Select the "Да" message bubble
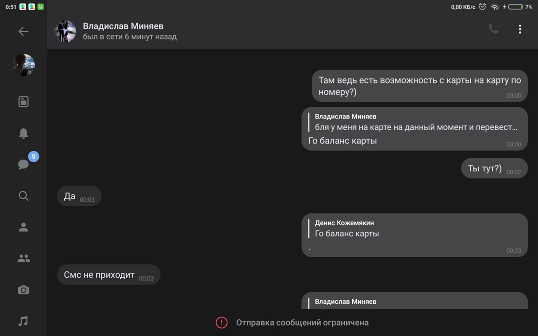The image size is (538, 336). [x=70, y=196]
